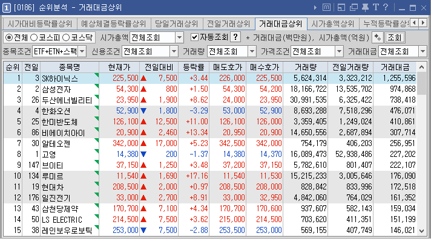Select the 코스닥 radio button
The width and height of the screenshot is (431, 239).
66,37
